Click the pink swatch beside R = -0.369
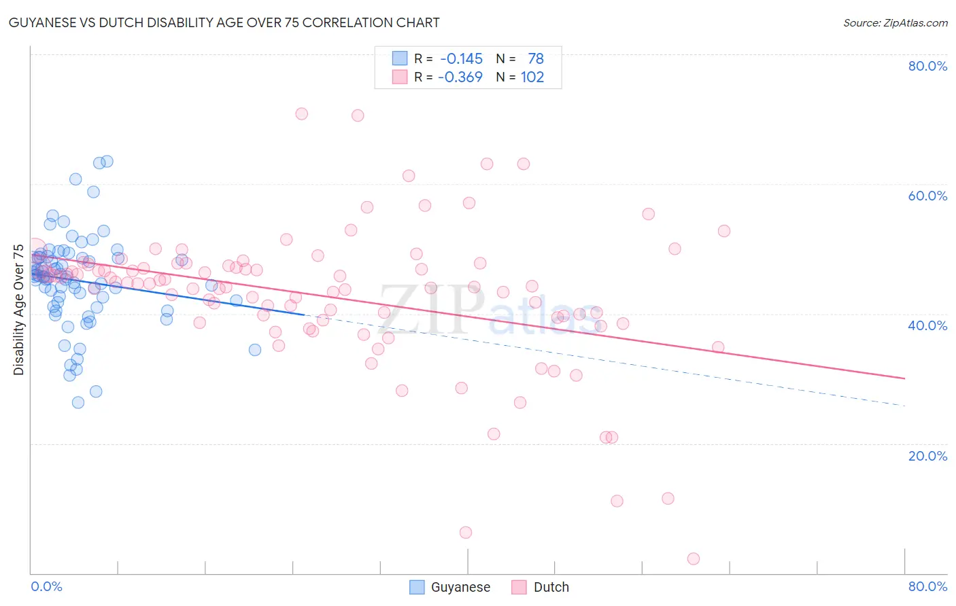The height and width of the screenshot is (606, 956). click(x=400, y=77)
